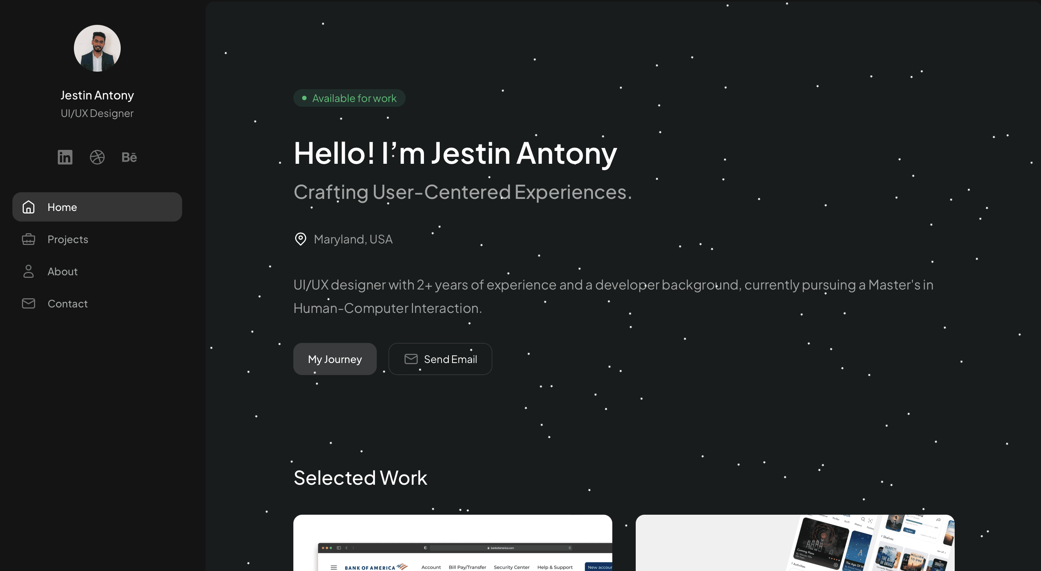Click the Available for work badge

point(349,98)
